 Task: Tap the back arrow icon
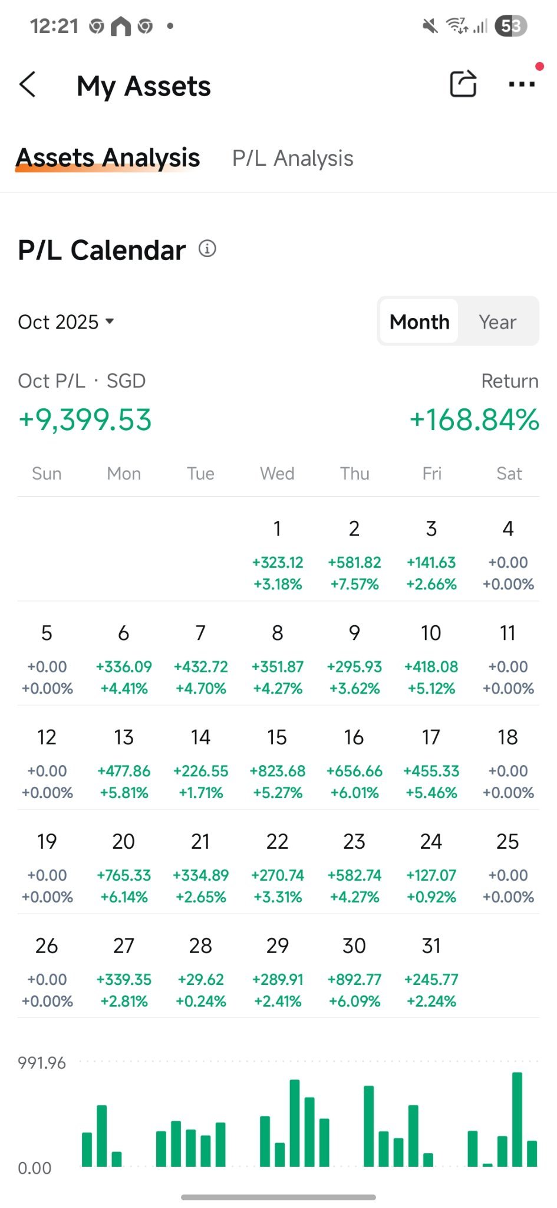click(x=28, y=84)
